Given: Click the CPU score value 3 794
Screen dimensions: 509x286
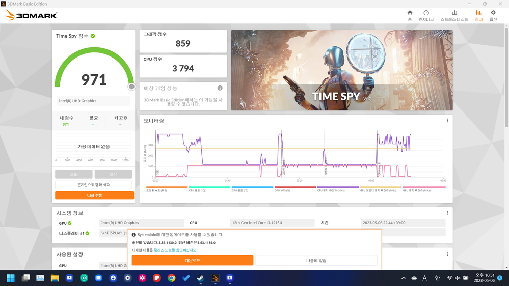Looking at the screenshot, I should point(183,68).
